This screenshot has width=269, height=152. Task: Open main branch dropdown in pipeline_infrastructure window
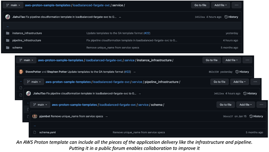tap(34, 82)
